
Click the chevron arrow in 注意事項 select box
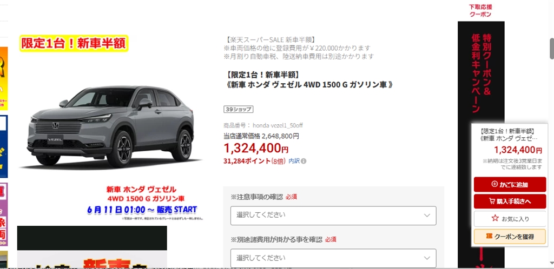(x=427, y=216)
